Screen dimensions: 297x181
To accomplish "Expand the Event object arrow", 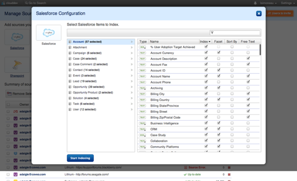I will [x=132, y=76].
